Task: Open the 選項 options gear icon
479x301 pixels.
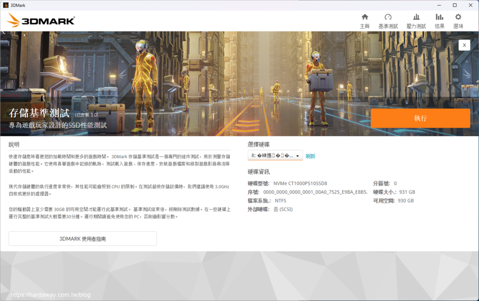Action: pyautogui.click(x=458, y=17)
